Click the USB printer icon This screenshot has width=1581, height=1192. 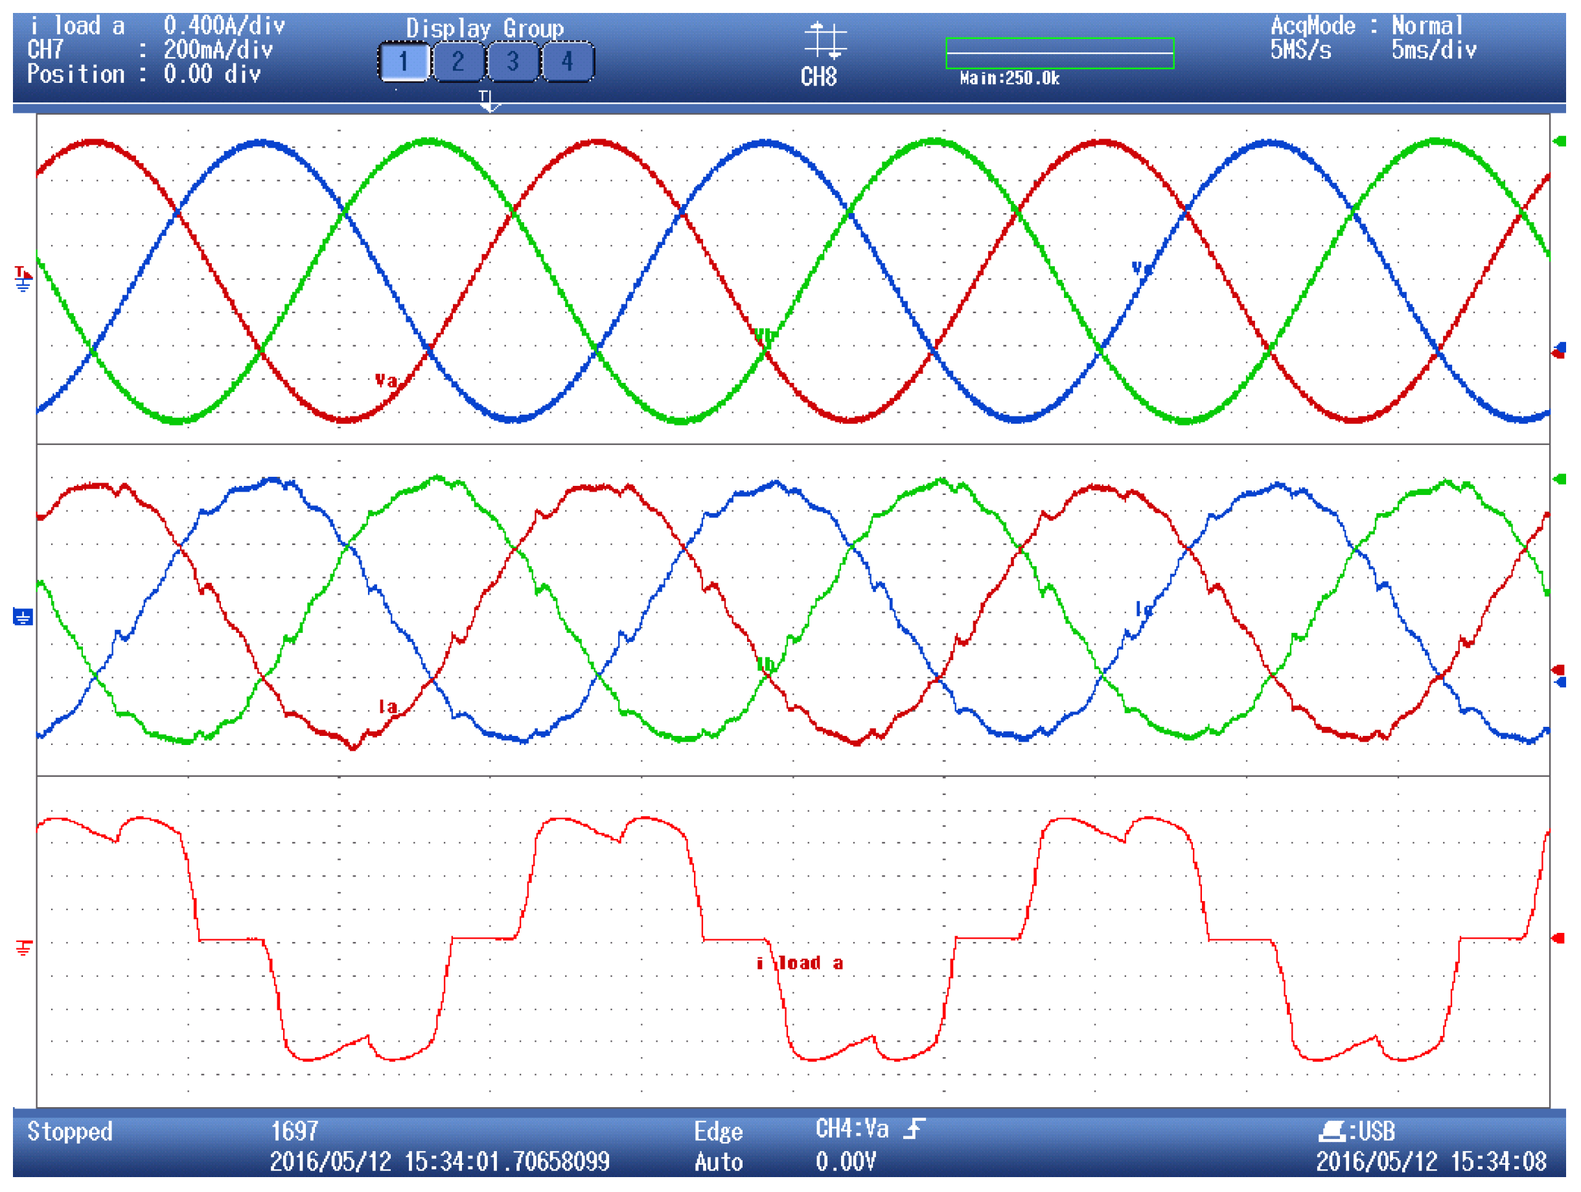pyautogui.click(x=1332, y=1131)
